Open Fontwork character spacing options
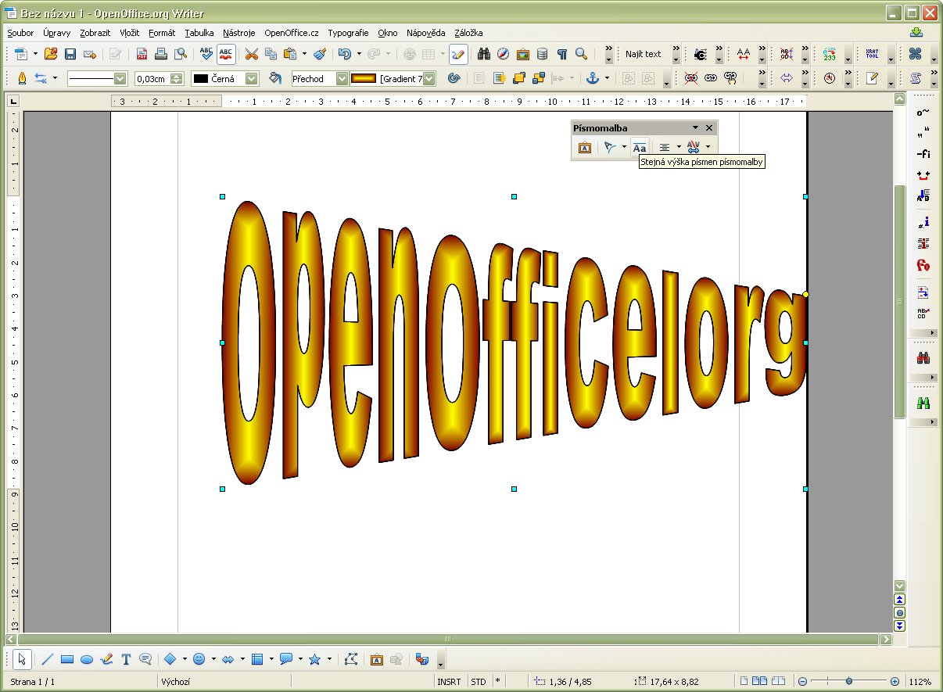This screenshot has height=692, width=943. (693, 147)
